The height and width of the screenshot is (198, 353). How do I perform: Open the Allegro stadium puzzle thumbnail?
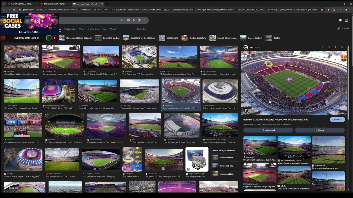pos(197,159)
